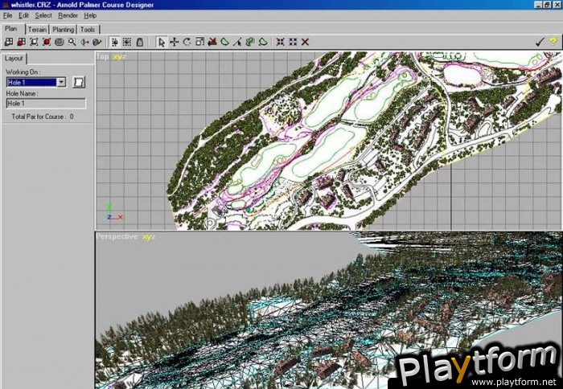
Task: Open the Edit menu
Action: point(23,15)
